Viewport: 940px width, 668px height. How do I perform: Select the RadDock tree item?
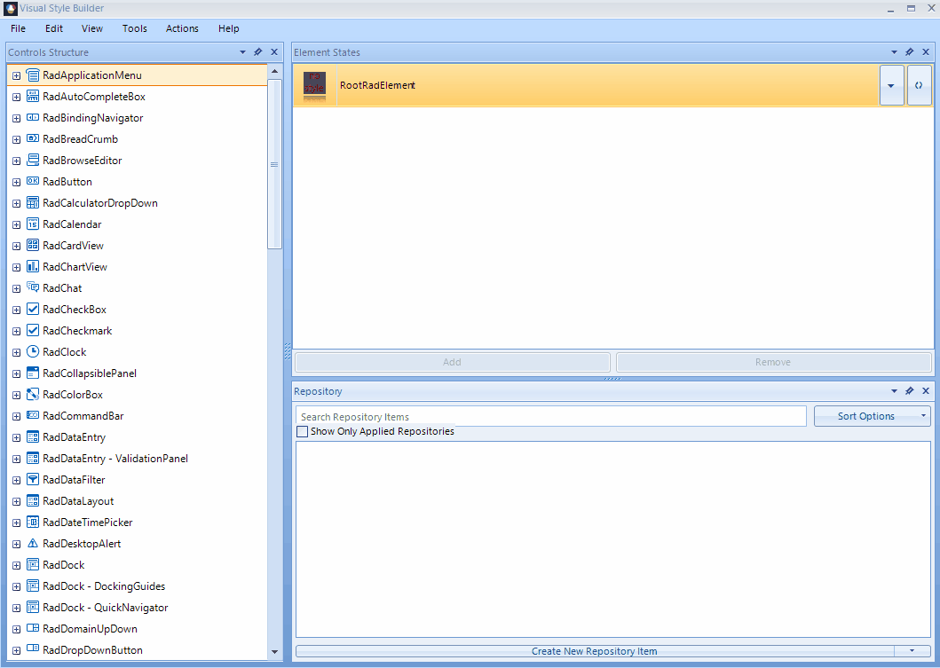(64, 564)
